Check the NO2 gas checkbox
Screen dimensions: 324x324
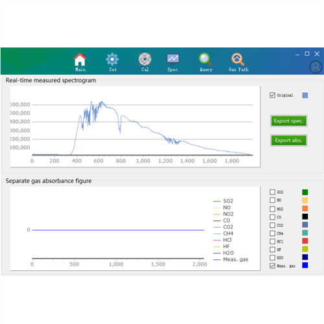[x=272, y=209]
